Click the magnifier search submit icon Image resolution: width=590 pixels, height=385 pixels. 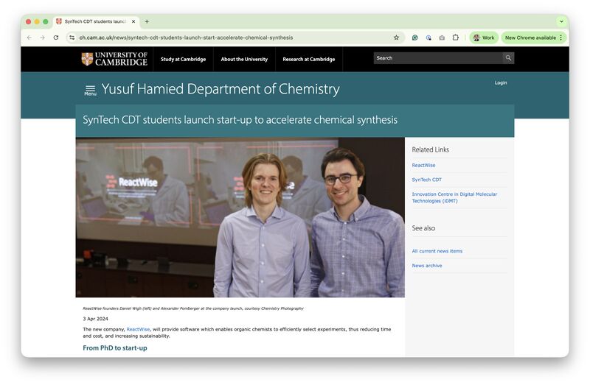[x=508, y=58]
